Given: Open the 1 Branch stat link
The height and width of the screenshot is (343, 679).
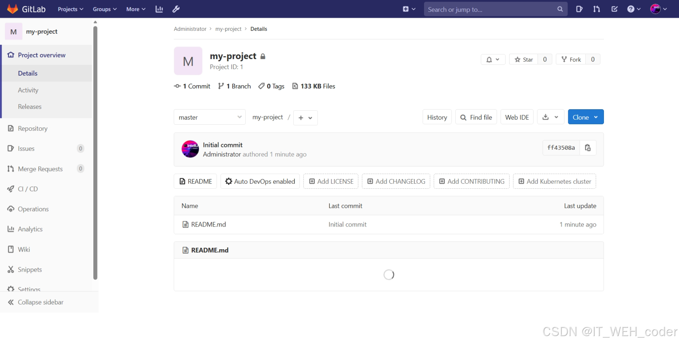Looking at the screenshot, I should pyautogui.click(x=234, y=86).
